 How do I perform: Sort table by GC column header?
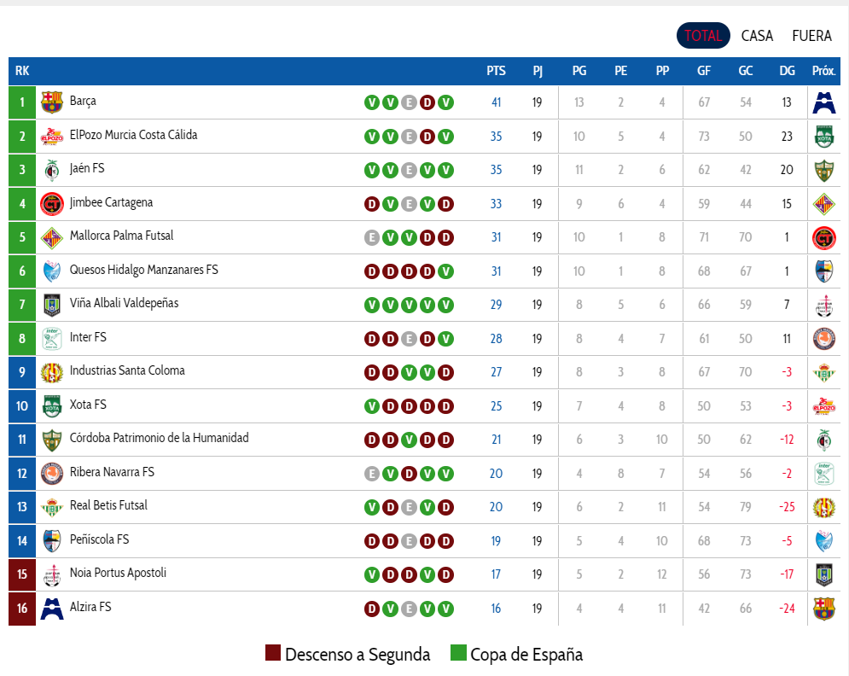[x=746, y=71]
